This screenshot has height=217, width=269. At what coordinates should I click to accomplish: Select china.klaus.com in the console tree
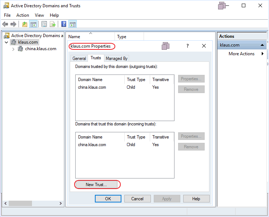[41, 49]
